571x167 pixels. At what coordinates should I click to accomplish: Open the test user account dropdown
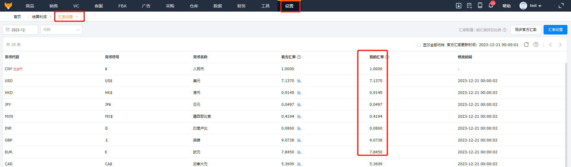click(536, 6)
